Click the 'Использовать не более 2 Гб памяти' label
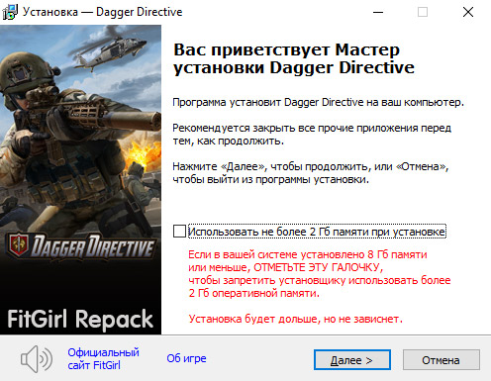This screenshot has height=381, width=491. (317, 232)
